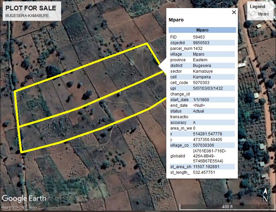
Task: Click the polygon symbol in the Legend
Action: click(x=253, y=14)
